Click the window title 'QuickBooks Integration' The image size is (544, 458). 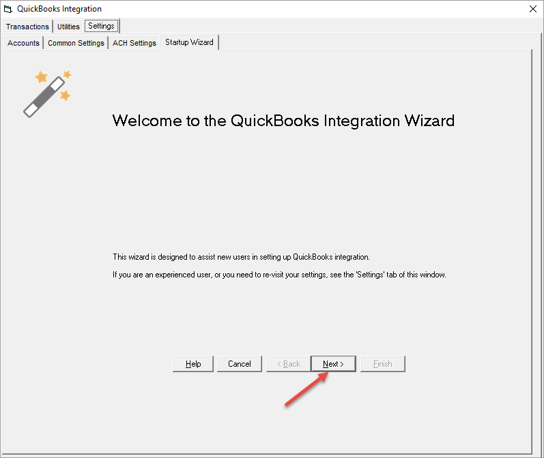[59, 9]
